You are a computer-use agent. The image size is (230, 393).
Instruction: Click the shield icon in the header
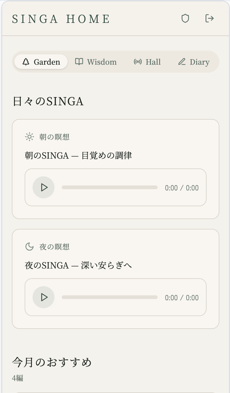tap(185, 19)
